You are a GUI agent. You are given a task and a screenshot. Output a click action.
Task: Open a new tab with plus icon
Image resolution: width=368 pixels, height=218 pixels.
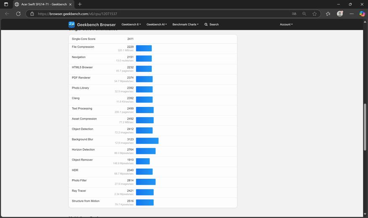pyautogui.click(x=80, y=4)
